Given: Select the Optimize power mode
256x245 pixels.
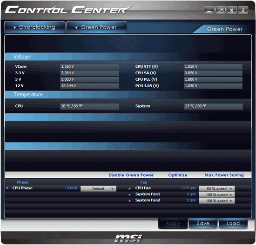Looking at the screenshot, I should (x=178, y=175).
